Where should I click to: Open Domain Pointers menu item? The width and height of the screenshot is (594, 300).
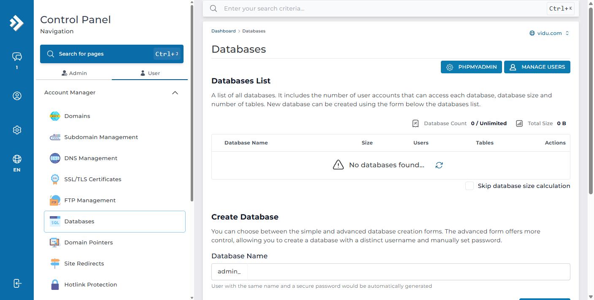pyautogui.click(x=115, y=242)
